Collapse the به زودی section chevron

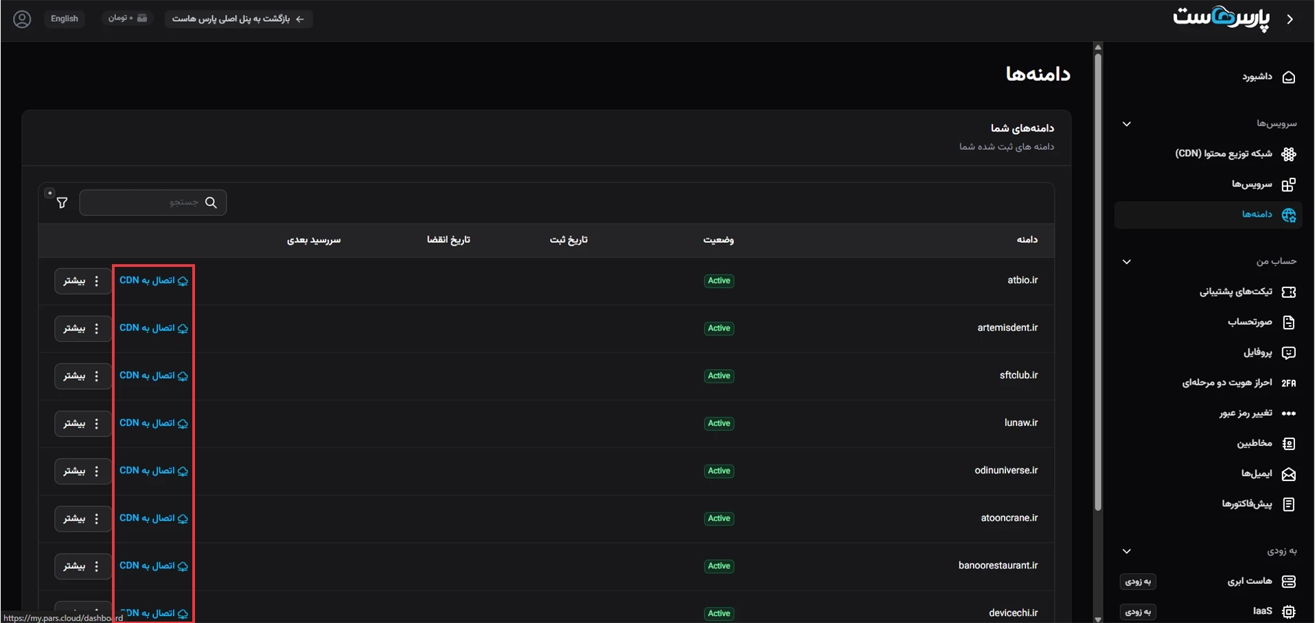pos(1127,552)
